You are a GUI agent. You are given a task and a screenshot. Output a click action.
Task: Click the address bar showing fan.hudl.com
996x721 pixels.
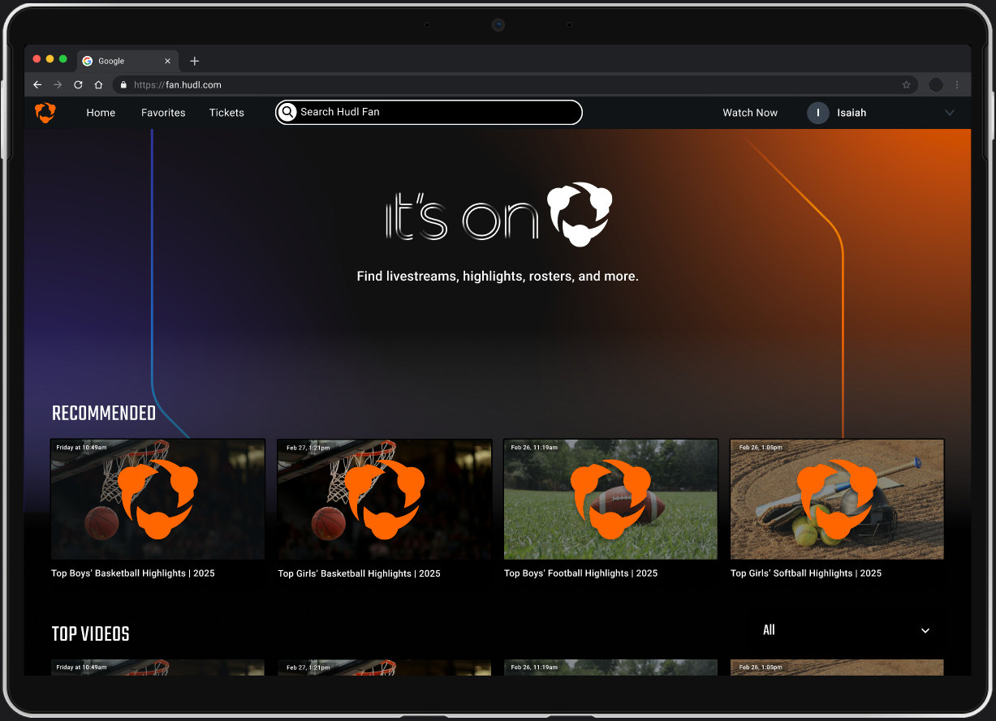[516, 84]
